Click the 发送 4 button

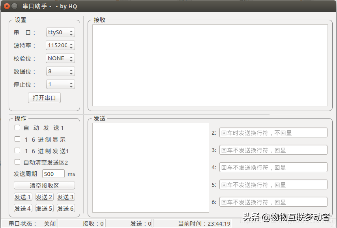tap(23, 208)
